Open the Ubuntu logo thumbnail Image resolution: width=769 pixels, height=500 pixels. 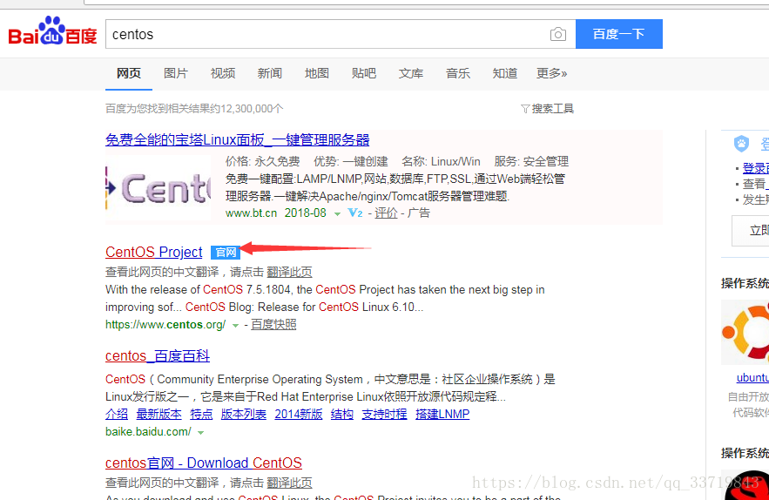point(745,332)
